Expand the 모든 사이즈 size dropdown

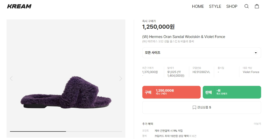202,53
